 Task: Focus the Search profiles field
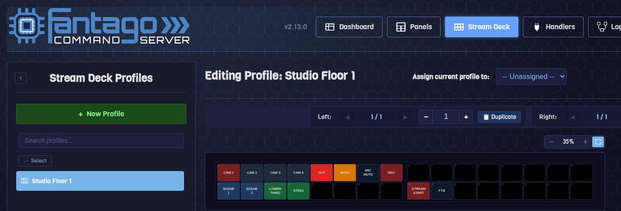tap(101, 141)
